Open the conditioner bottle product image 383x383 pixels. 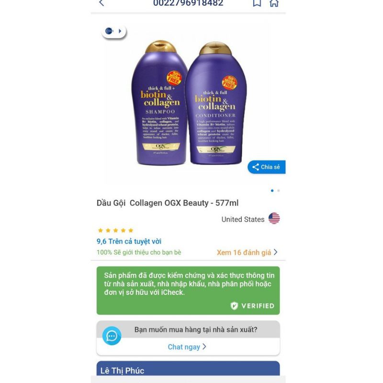click(216, 103)
